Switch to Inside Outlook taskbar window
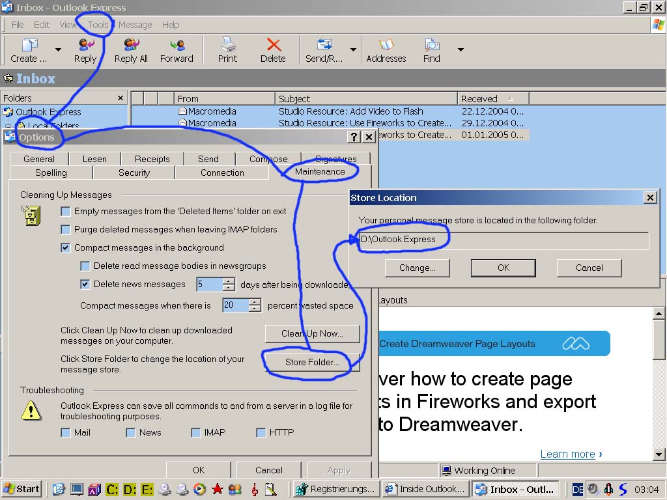The width and height of the screenshot is (667, 500). pos(426,490)
